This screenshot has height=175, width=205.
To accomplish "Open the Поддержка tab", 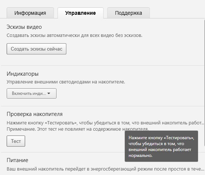I will click(129, 13).
